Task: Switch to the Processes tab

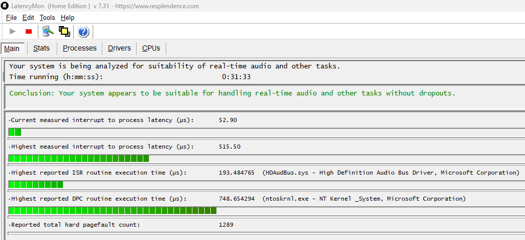Action: coord(80,48)
